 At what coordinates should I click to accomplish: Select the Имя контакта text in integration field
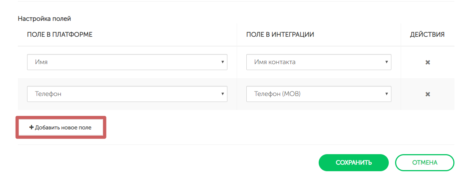[275, 62]
